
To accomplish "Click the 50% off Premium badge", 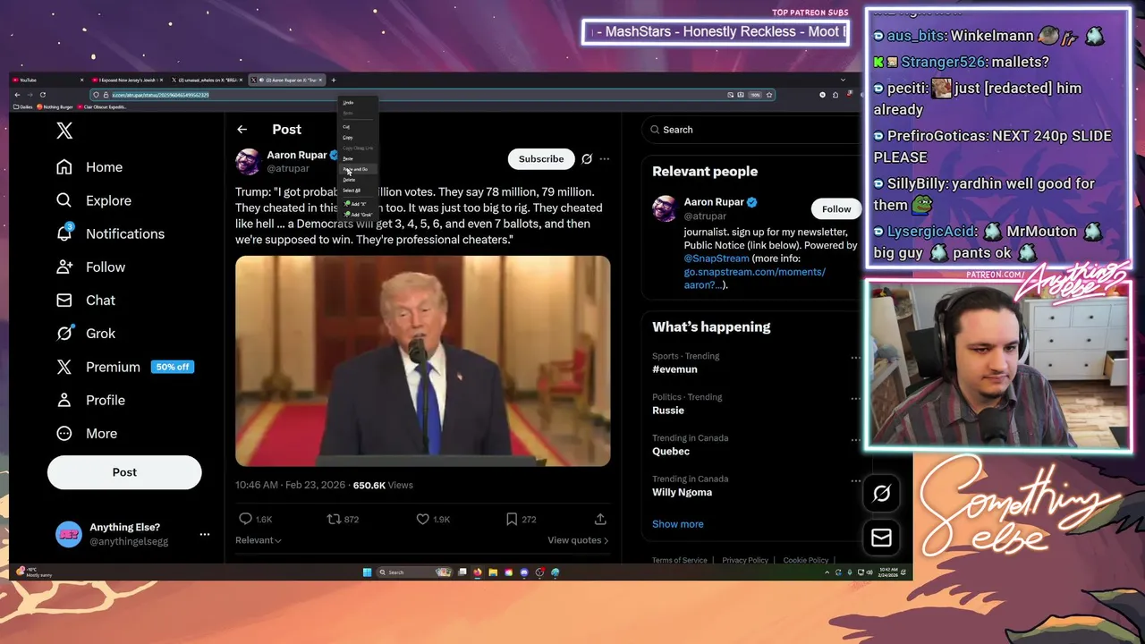I will coord(173,367).
